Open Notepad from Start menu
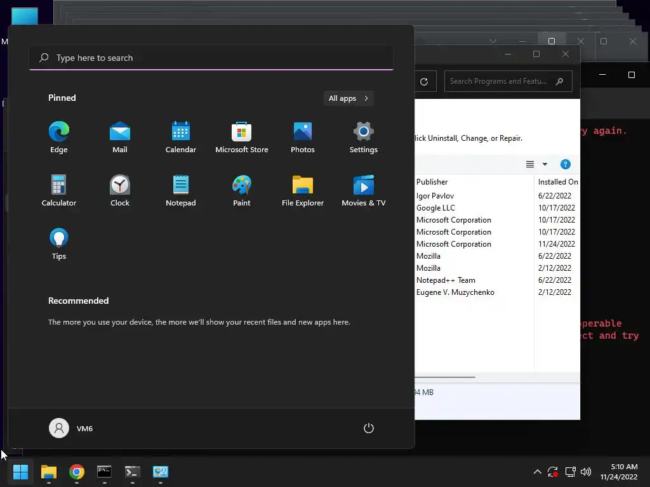 pos(181,190)
